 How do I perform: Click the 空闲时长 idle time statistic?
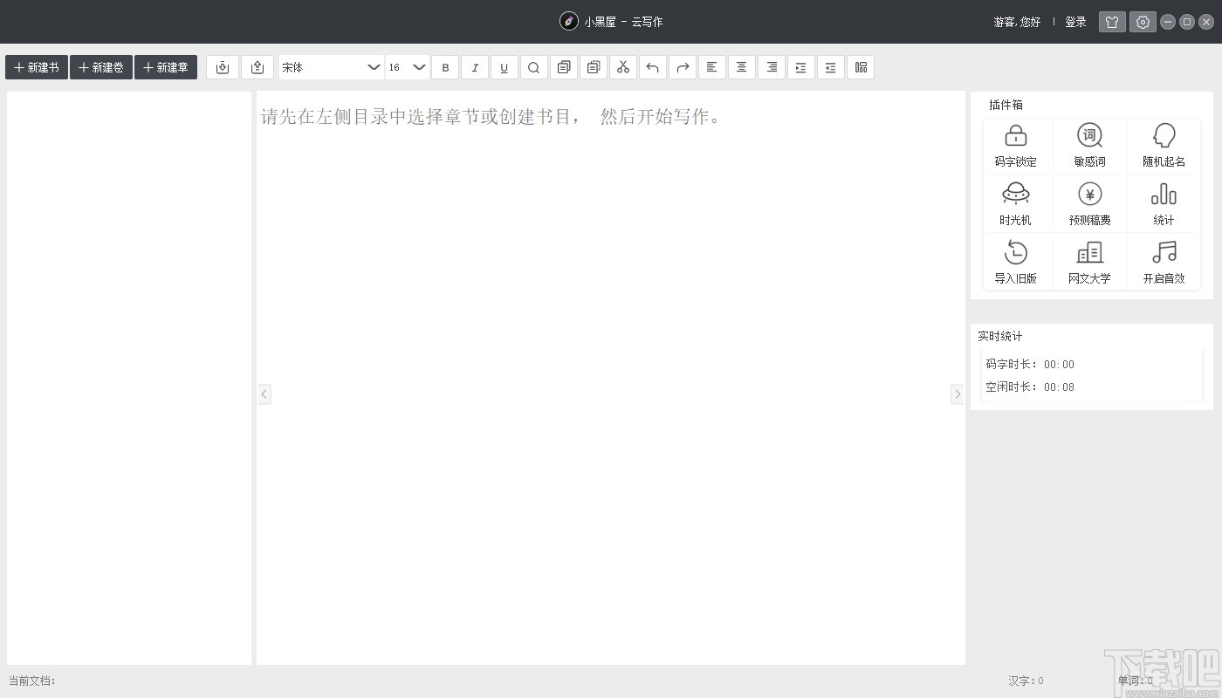coord(1030,387)
